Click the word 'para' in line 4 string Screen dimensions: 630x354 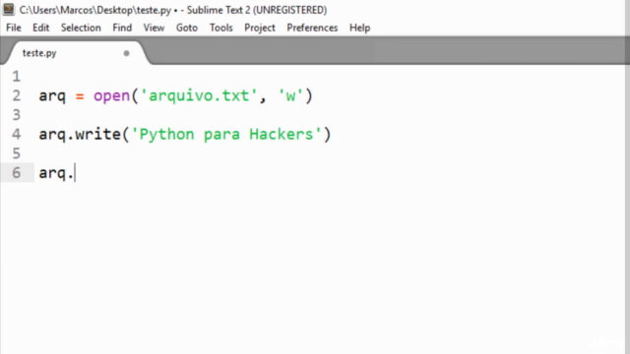click(x=221, y=136)
